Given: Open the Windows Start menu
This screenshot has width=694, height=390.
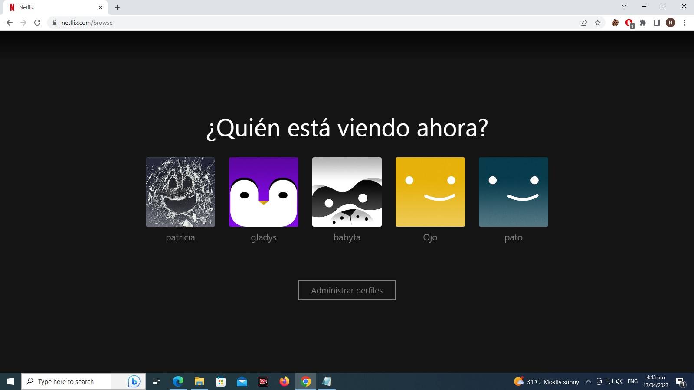Looking at the screenshot, I should (x=10, y=381).
